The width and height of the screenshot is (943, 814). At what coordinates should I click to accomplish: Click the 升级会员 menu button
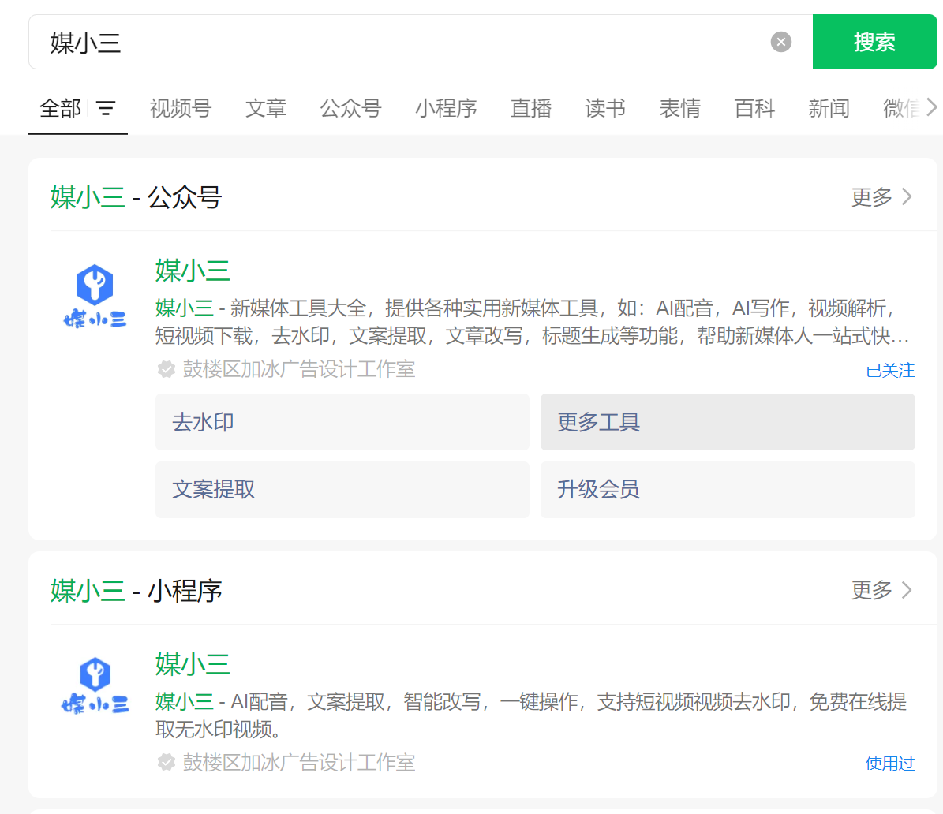[x=728, y=490]
